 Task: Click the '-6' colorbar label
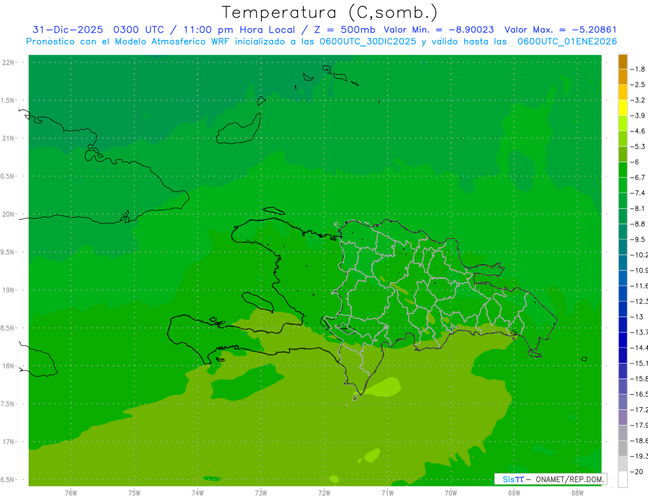634,162
